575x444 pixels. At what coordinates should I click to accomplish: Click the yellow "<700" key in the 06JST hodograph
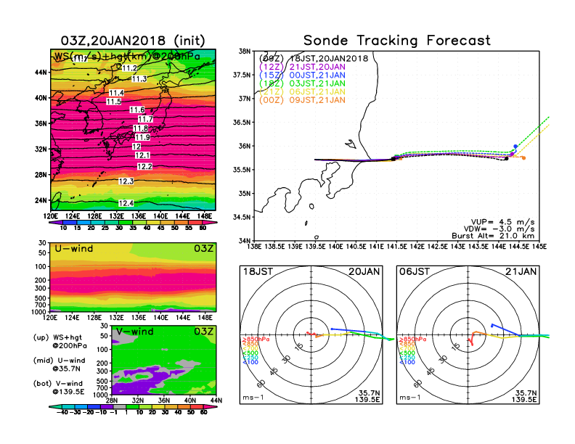click(x=407, y=348)
